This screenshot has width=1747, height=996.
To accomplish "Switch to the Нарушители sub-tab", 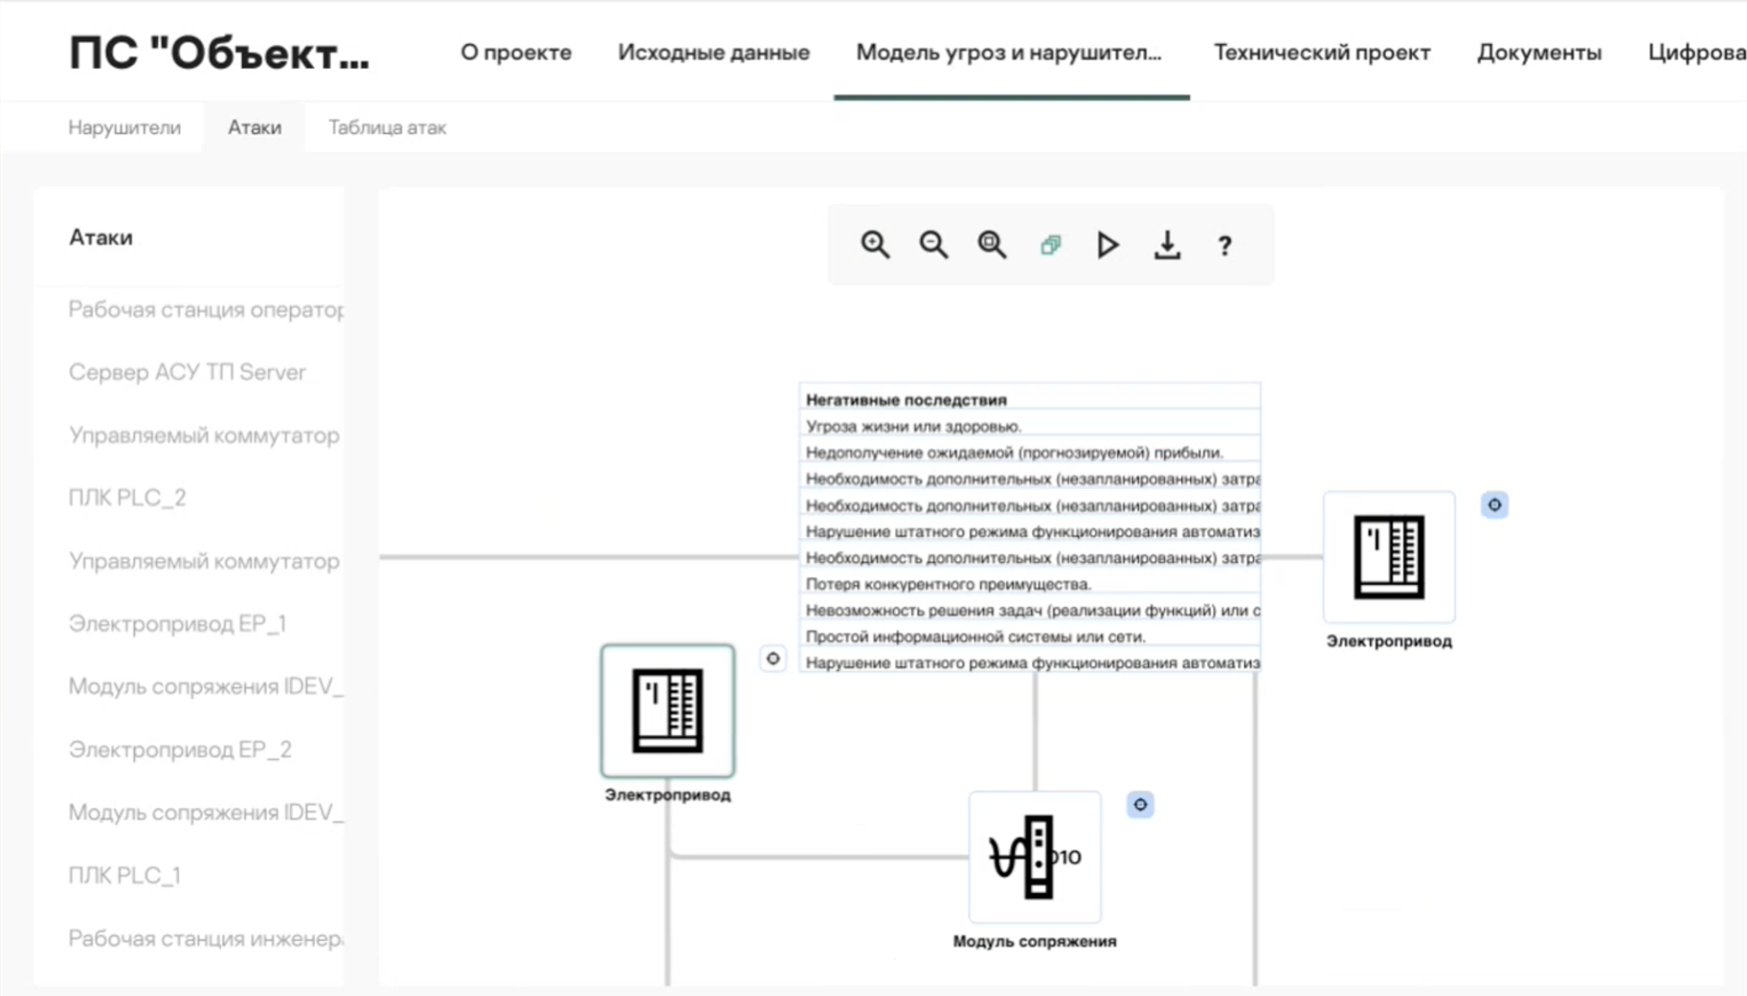I will point(125,127).
